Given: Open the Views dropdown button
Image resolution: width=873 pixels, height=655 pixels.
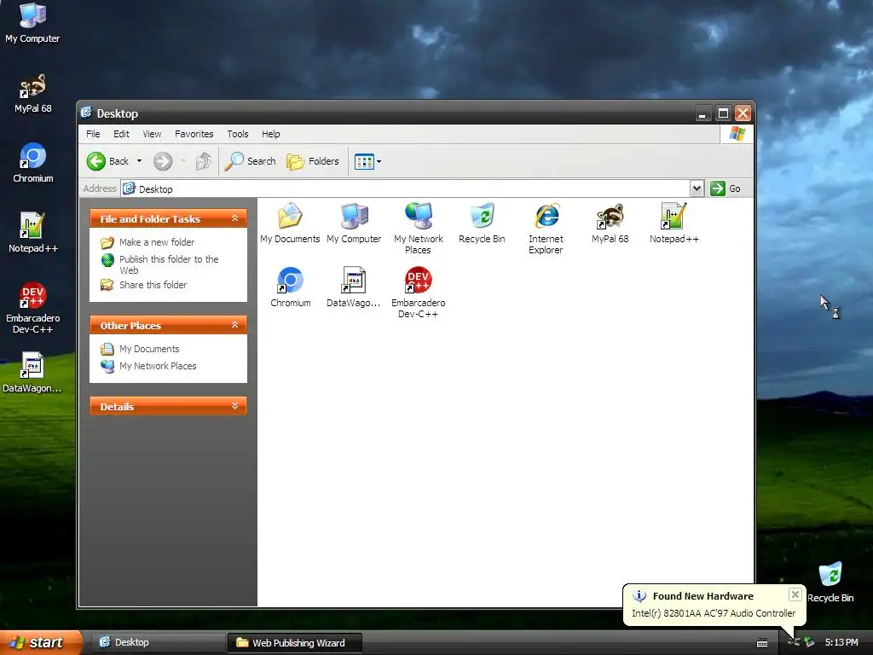Looking at the screenshot, I should 367,162.
